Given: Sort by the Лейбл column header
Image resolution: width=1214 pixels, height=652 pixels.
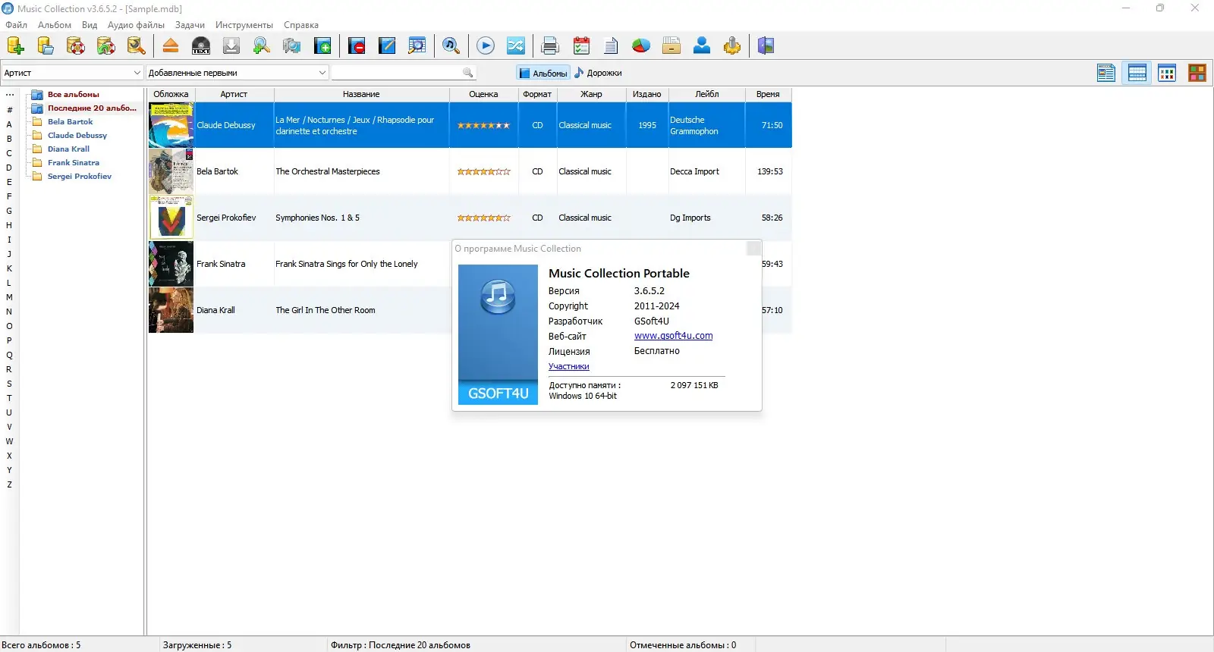Looking at the screenshot, I should (x=706, y=95).
